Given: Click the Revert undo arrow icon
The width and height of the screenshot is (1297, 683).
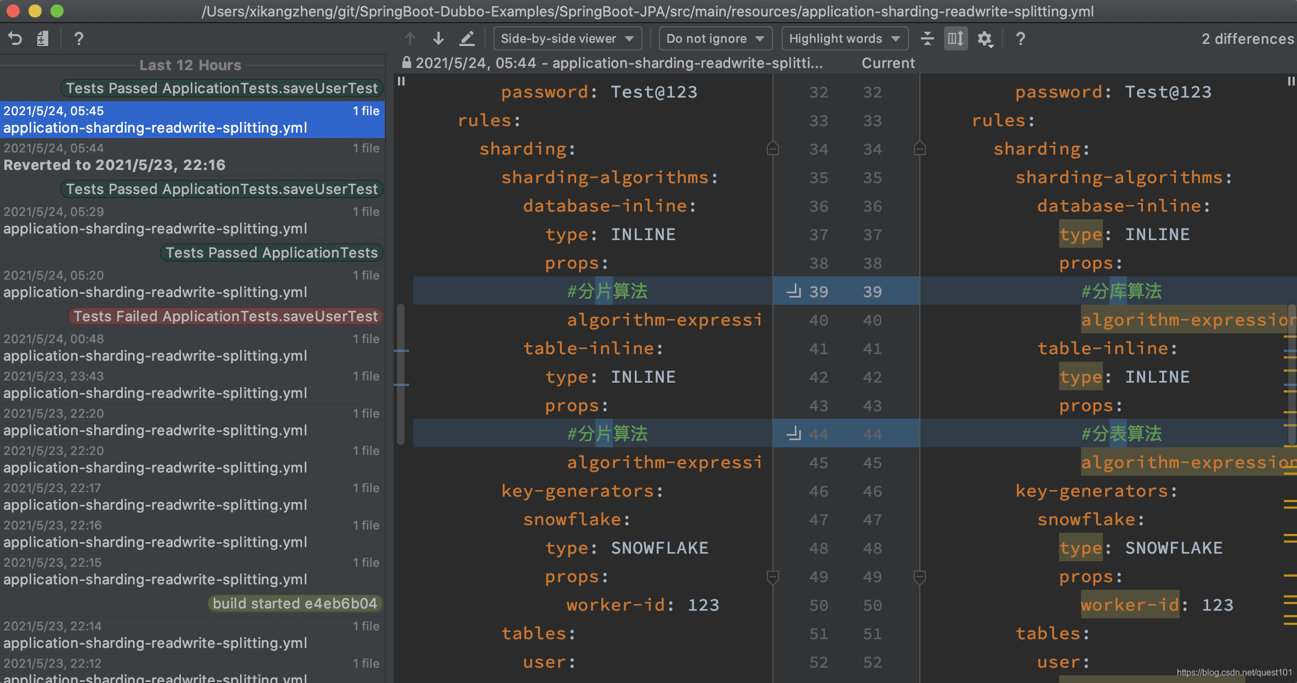Looking at the screenshot, I should click(x=15, y=38).
